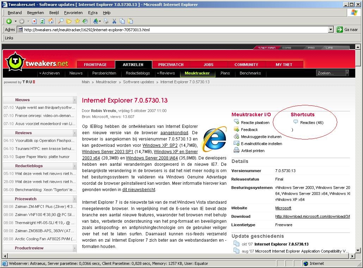Refresh the page with the toolbar icon
363x268 pixels.
coord(42,21)
